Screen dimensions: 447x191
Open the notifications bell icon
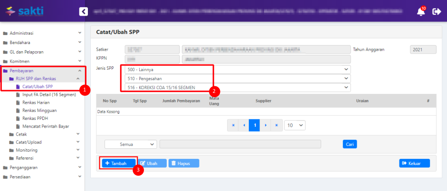pos(421,11)
